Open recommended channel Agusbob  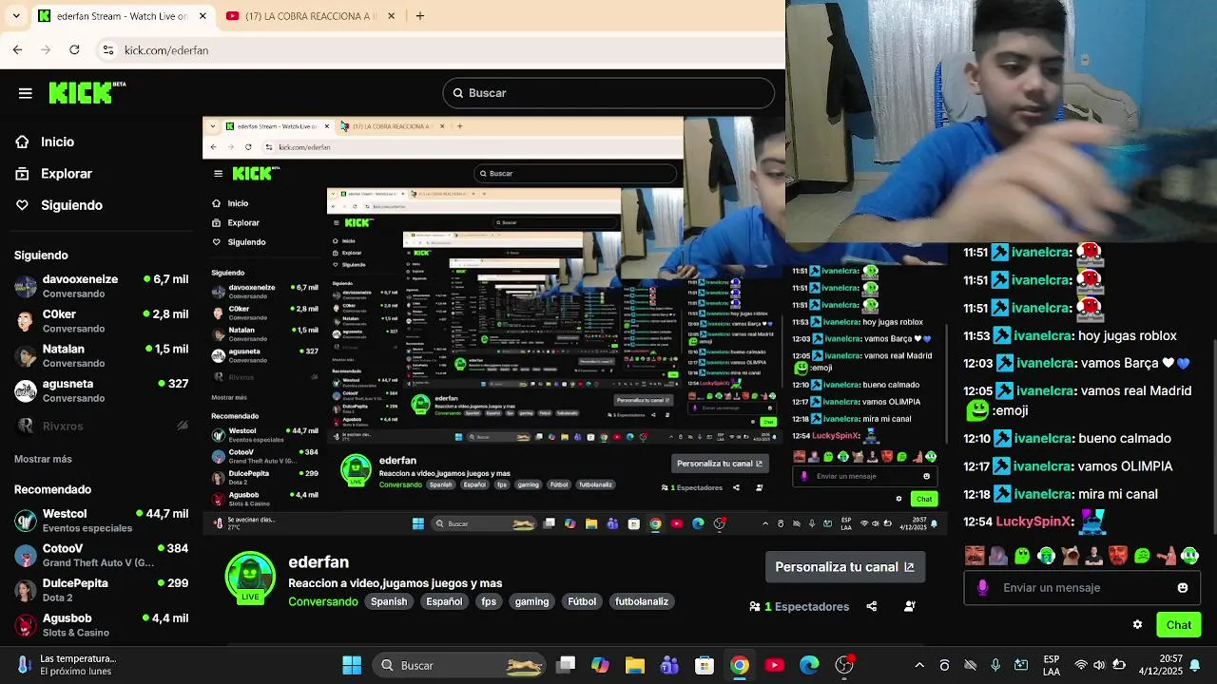[x=101, y=624]
